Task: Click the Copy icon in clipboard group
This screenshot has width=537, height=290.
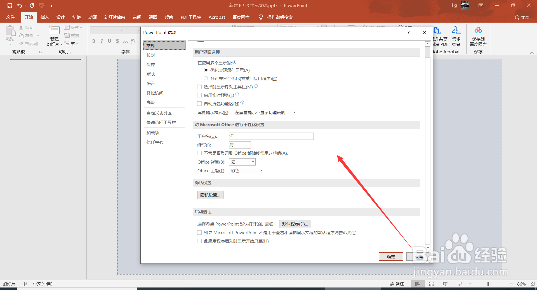Action: coord(21,35)
